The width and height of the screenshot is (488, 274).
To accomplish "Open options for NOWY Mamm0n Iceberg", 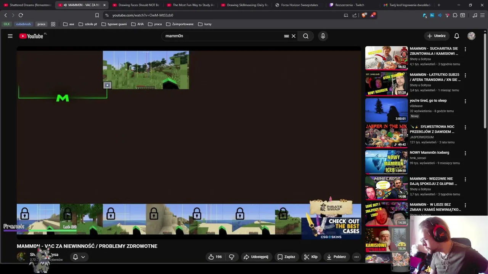I will (465, 153).
